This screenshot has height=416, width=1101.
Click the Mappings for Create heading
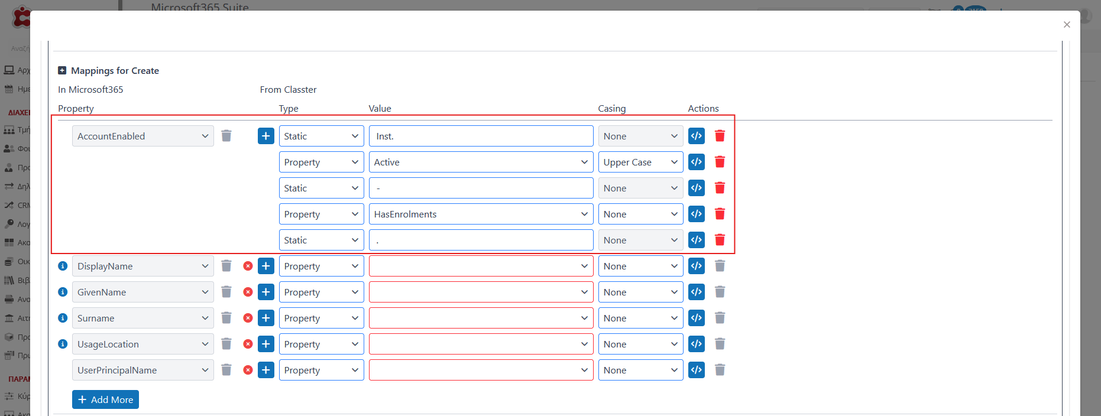pyautogui.click(x=115, y=70)
